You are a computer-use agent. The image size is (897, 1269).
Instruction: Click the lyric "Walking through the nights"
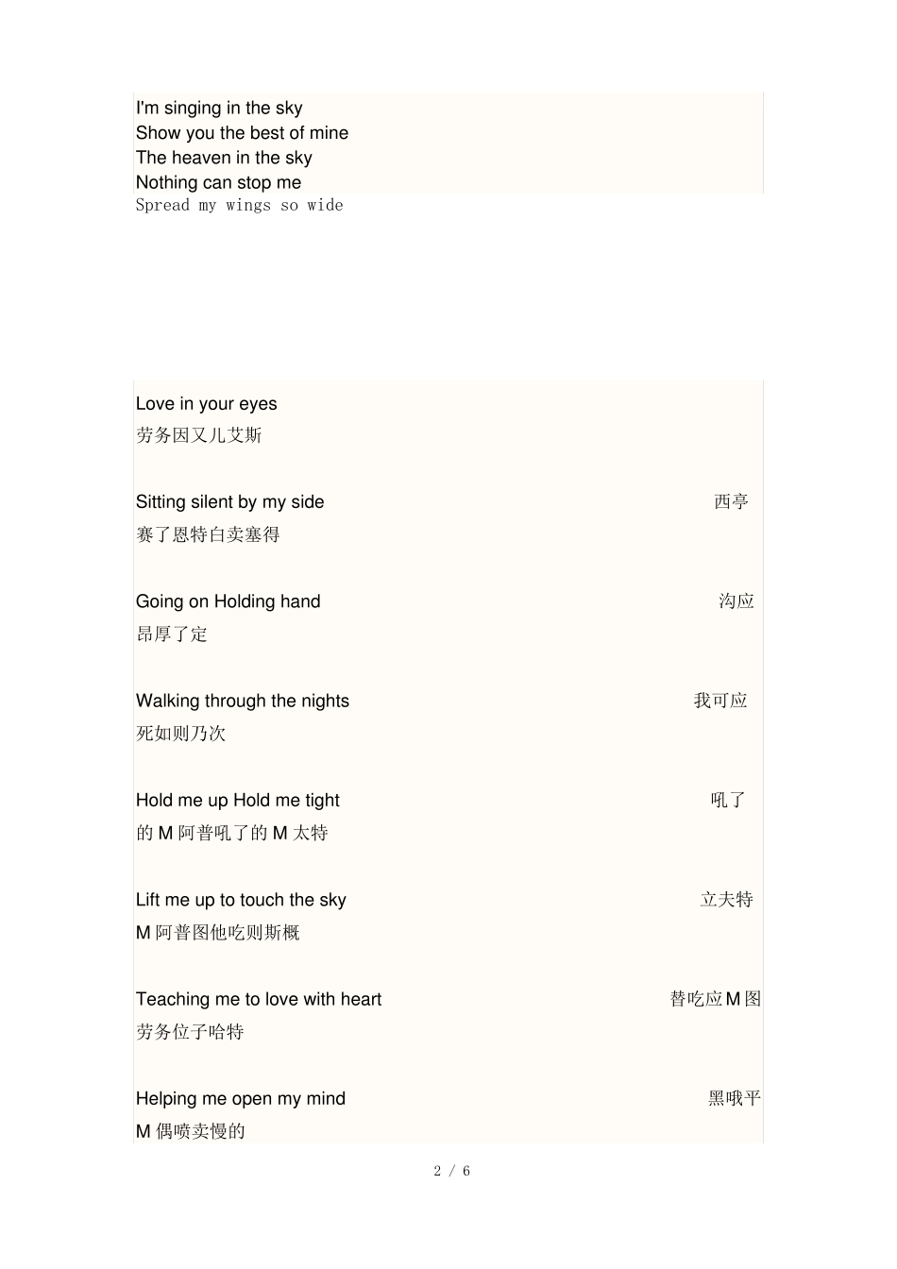point(242,701)
